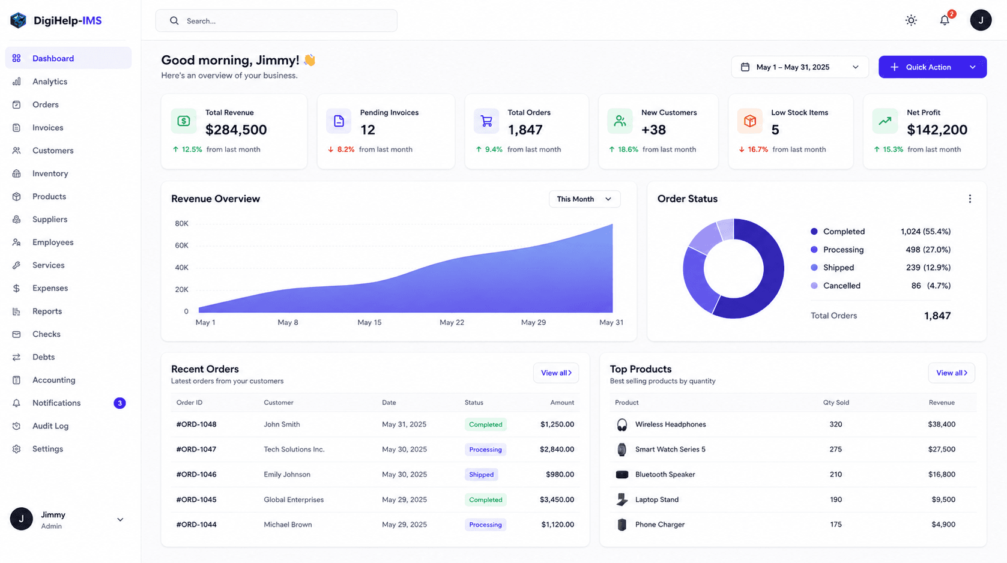This screenshot has width=1007, height=563.
Task: Click Shipped status badge for #ORD-1046
Action: [x=481, y=475]
